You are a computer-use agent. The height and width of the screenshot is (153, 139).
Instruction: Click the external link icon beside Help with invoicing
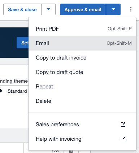(123, 139)
